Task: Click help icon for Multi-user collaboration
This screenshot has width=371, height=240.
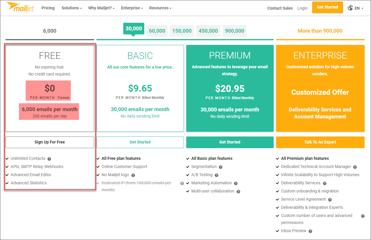Action: [238, 192]
